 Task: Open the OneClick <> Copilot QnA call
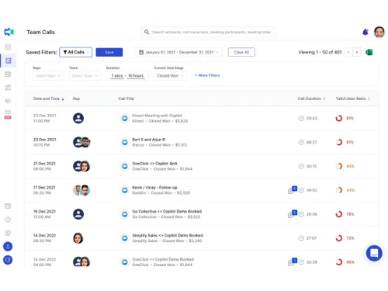click(154, 164)
